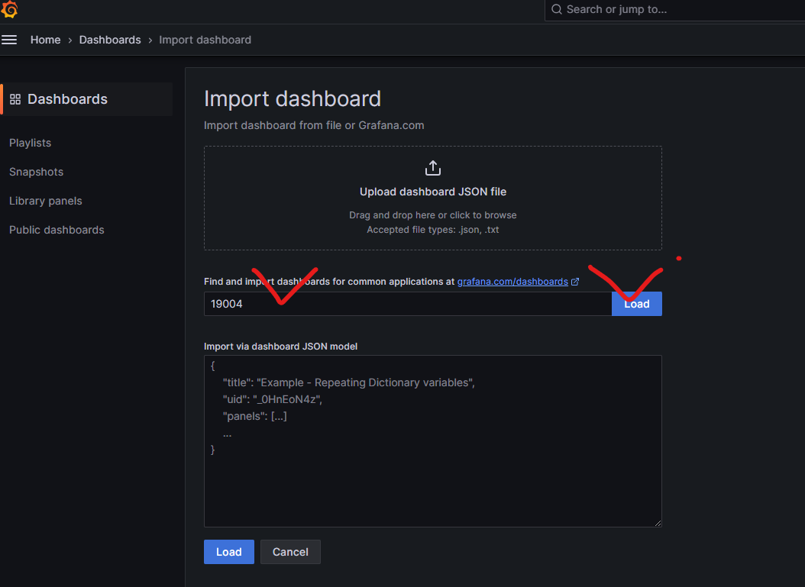Click the search magnifier icon
The image size is (805, 587).
click(557, 9)
